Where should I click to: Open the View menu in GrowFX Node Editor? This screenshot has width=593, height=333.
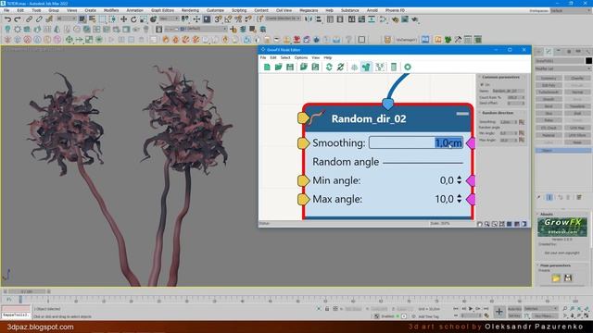point(315,57)
